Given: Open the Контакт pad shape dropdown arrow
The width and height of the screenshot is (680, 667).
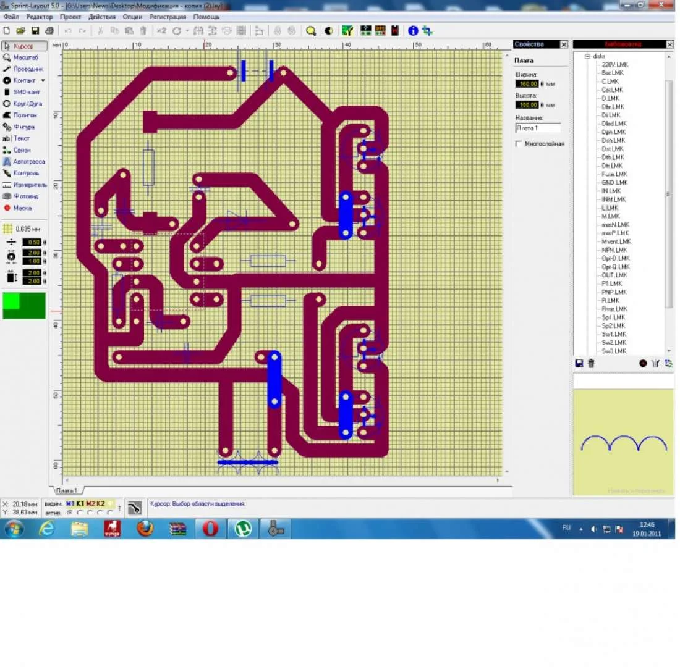Looking at the screenshot, I should pos(43,81).
